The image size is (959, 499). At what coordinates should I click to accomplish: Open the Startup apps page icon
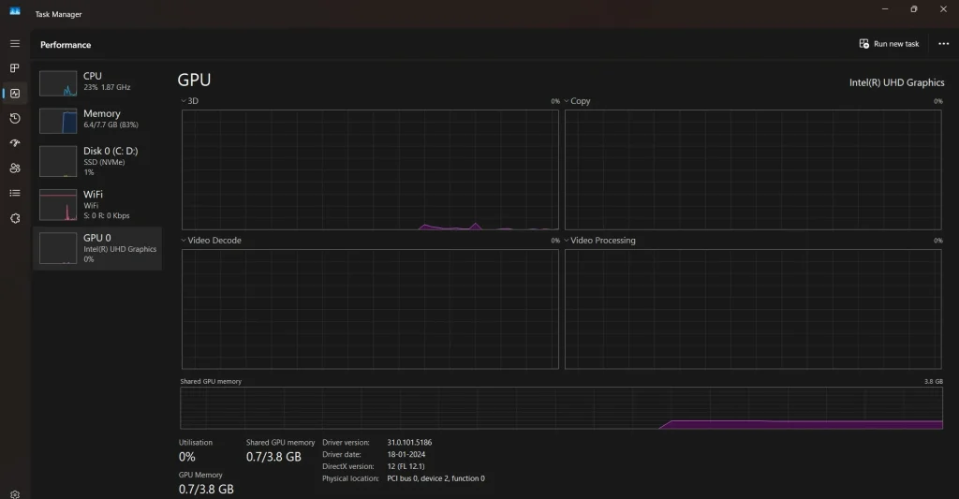point(15,143)
